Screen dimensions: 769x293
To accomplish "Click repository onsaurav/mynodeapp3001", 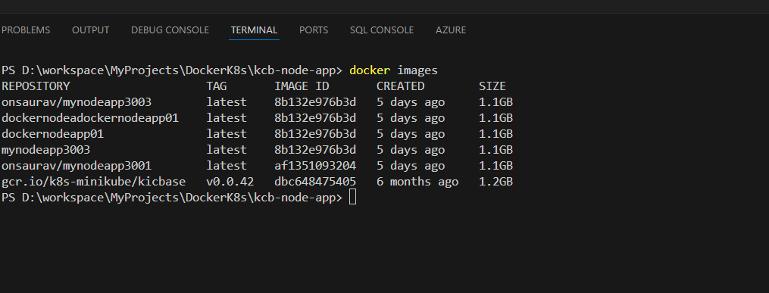I will point(77,166).
